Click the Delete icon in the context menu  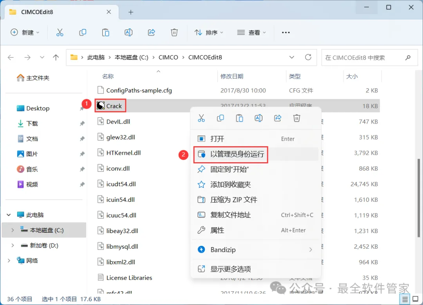click(x=297, y=118)
